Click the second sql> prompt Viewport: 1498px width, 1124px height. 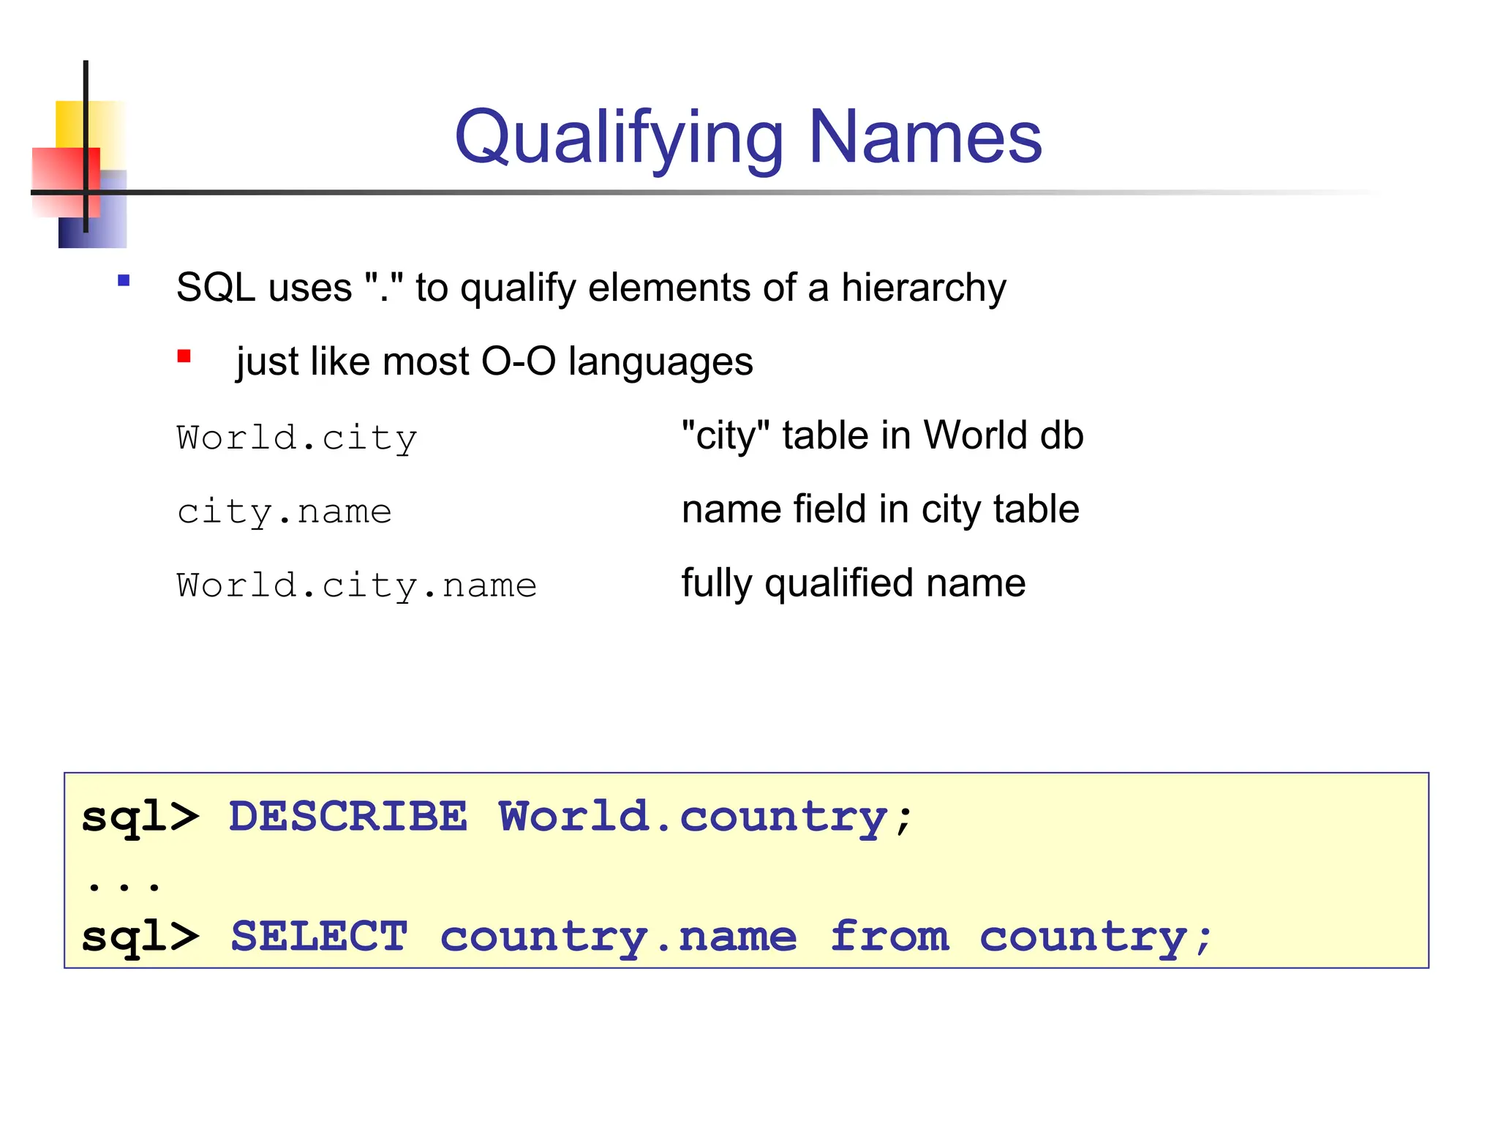(x=140, y=937)
